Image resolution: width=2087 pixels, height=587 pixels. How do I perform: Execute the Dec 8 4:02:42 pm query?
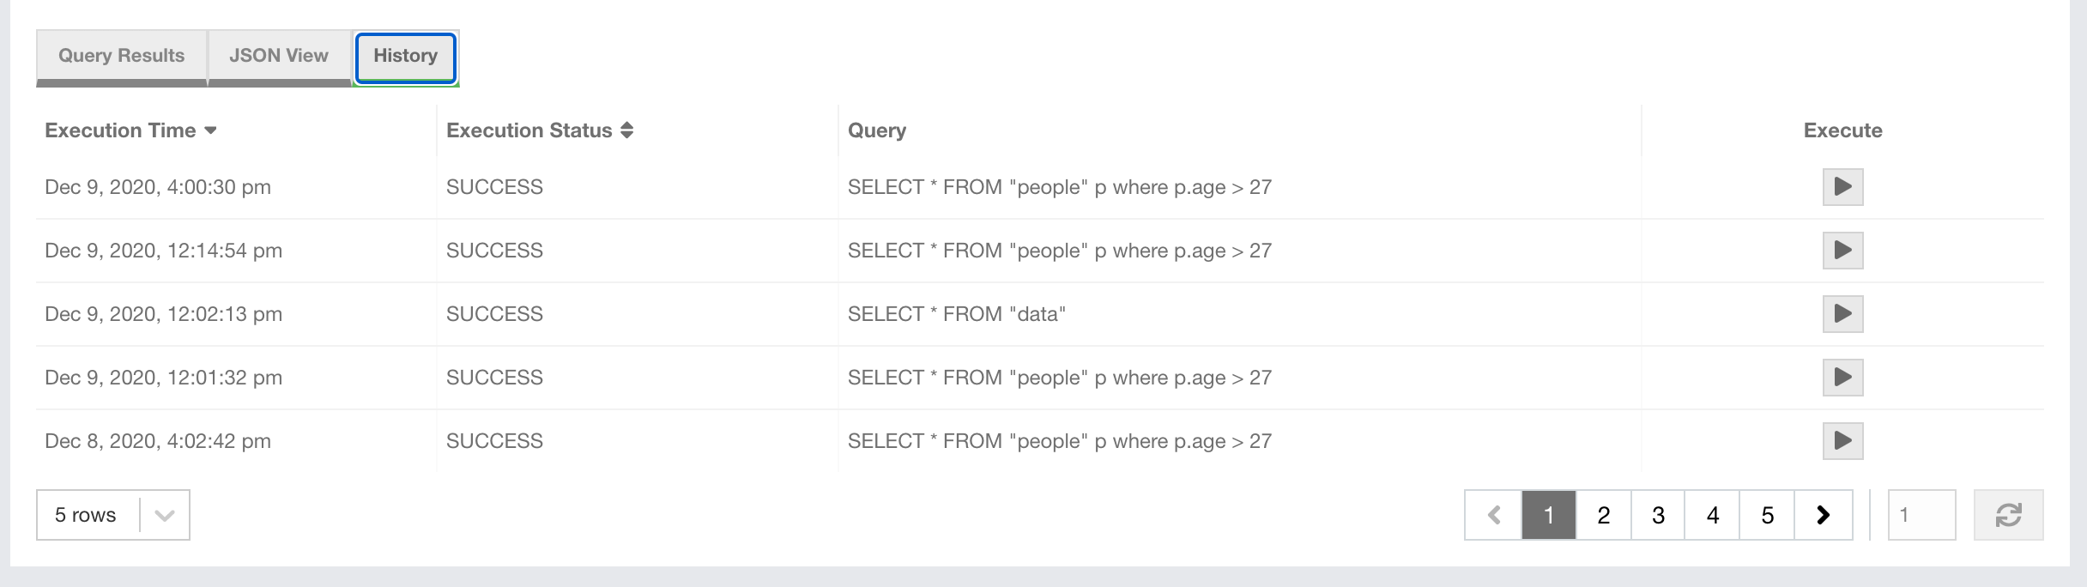(x=1842, y=441)
